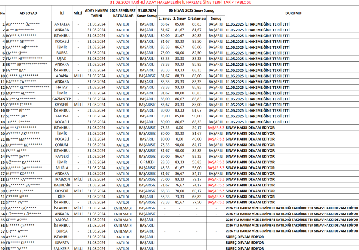Click the 1. Sınav subheader
The image size is (359, 250).
[165, 19]
